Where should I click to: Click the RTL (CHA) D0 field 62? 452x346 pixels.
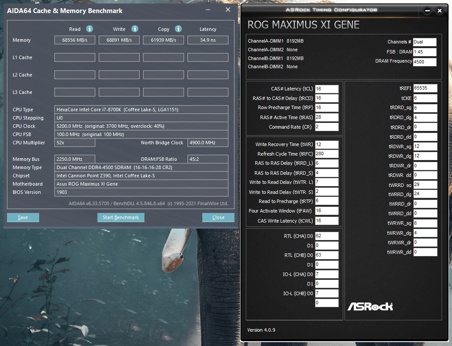[x=327, y=236]
